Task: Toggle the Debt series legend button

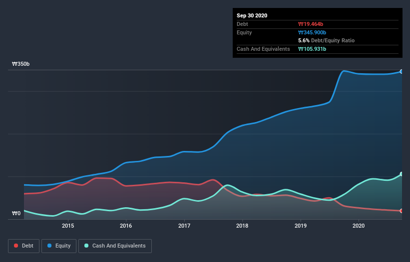Action: tap(24, 246)
